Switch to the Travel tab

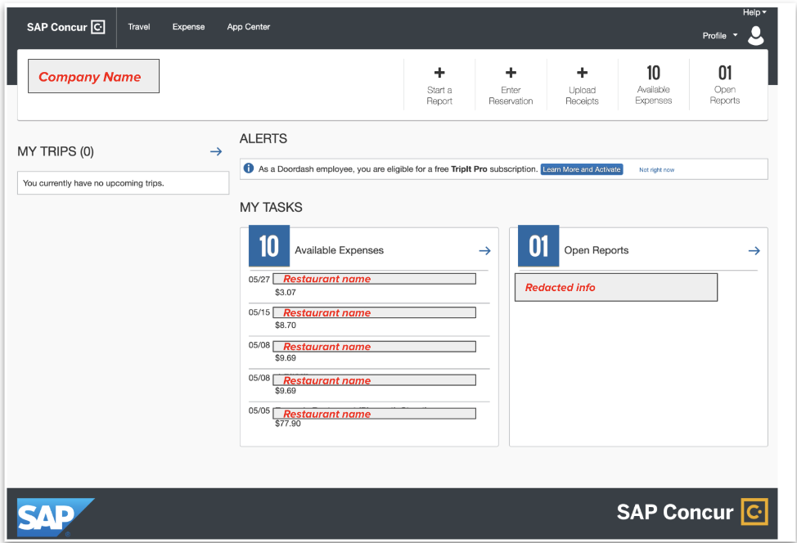pyautogui.click(x=138, y=26)
